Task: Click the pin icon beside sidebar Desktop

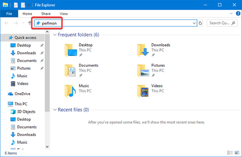Action: 42,46
